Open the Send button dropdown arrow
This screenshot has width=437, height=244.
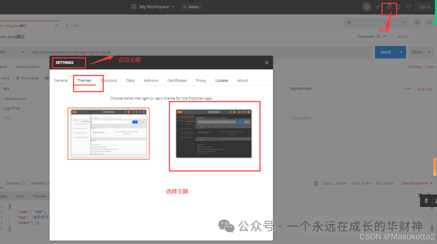pyautogui.click(x=401, y=52)
